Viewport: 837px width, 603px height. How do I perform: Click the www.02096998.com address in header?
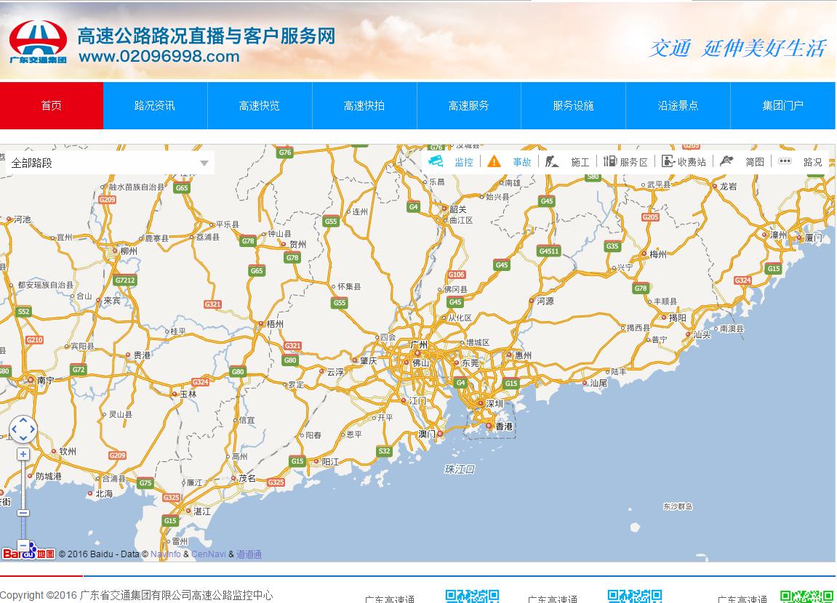(x=159, y=56)
